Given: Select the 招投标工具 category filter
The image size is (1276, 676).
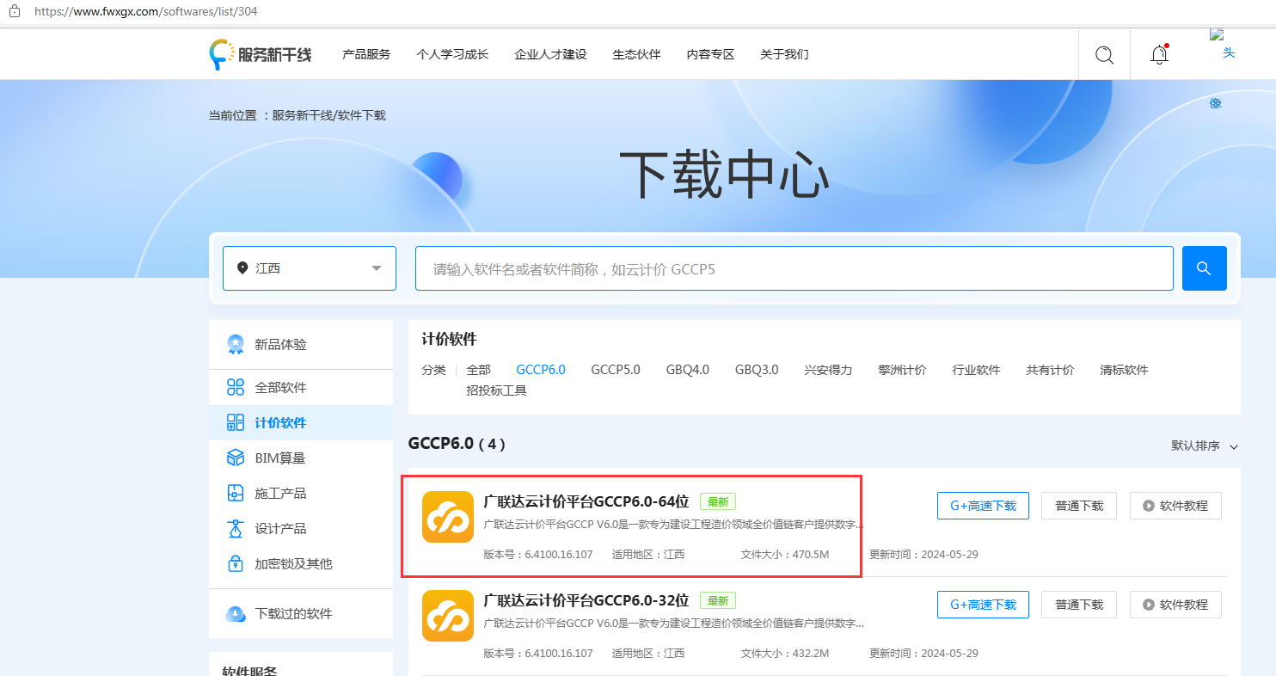Looking at the screenshot, I should (x=496, y=390).
